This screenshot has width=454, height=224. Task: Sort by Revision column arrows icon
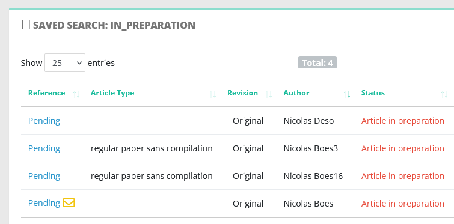click(269, 94)
